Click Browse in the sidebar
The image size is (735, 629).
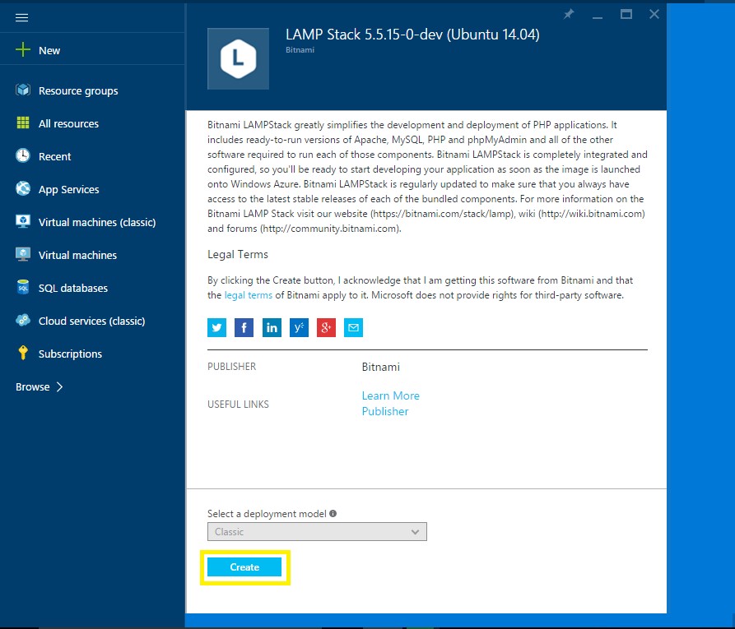click(x=32, y=387)
